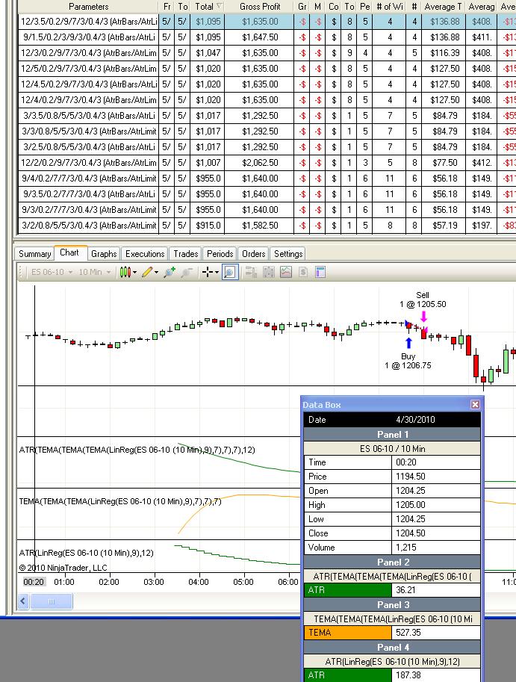Click the green ATR 187.38 swatch in Data Box
The width and height of the screenshot is (516, 682).
point(347,675)
